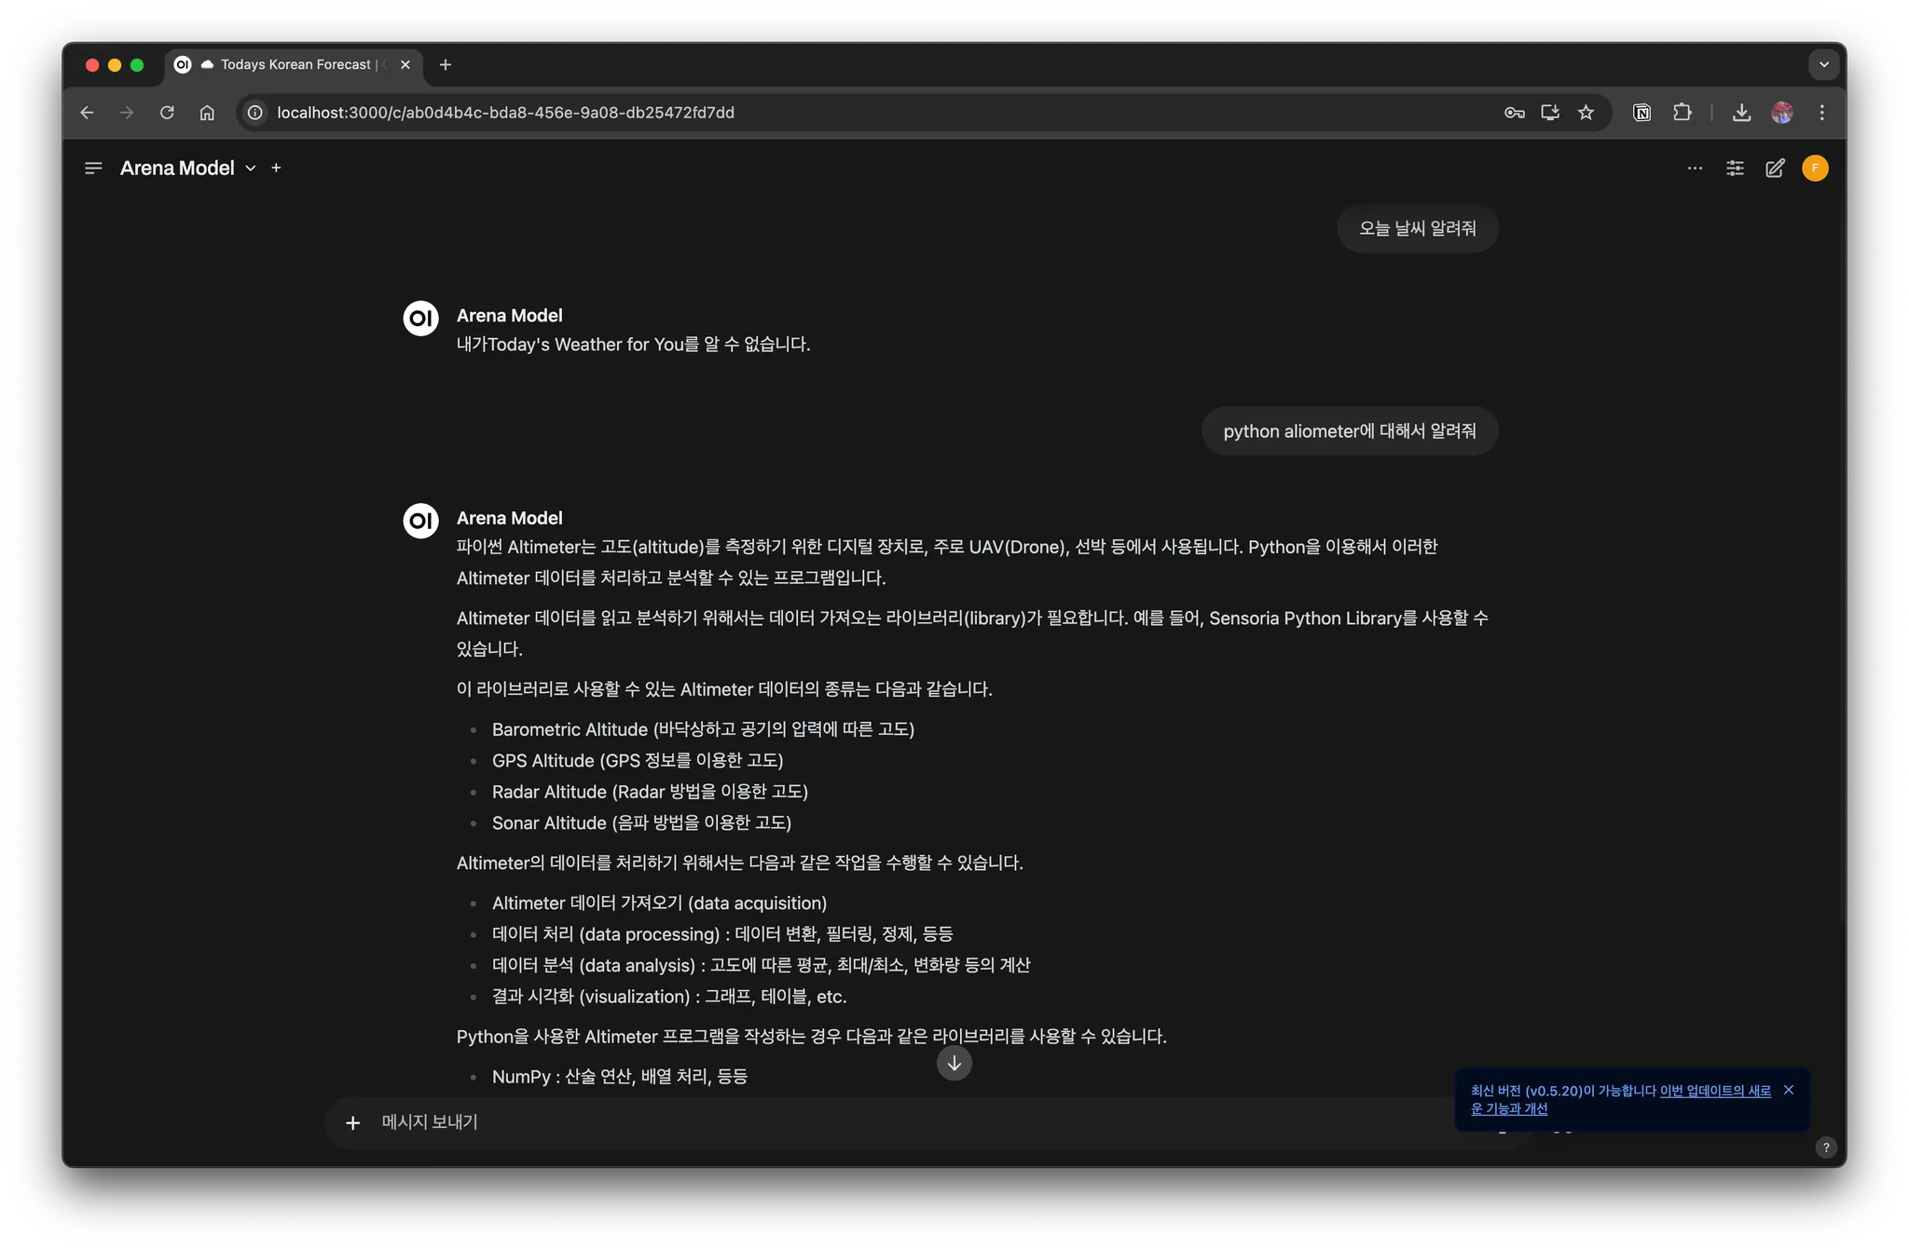This screenshot has width=1909, height=1250.
Task: Open browser downloads from the toolbar icon
Action: [1741, 112]
